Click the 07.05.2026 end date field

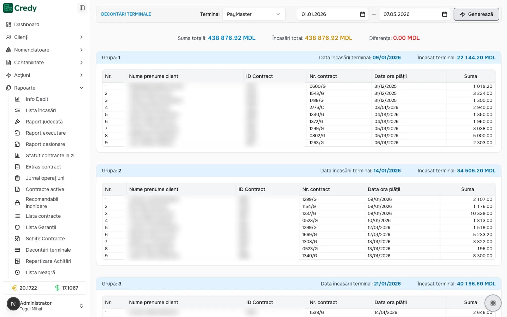(x=415, y=14)
